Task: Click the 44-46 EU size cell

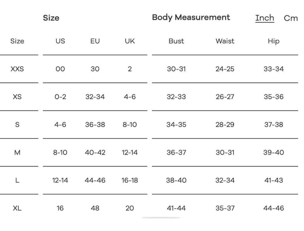Action: (x=95, y=180)
